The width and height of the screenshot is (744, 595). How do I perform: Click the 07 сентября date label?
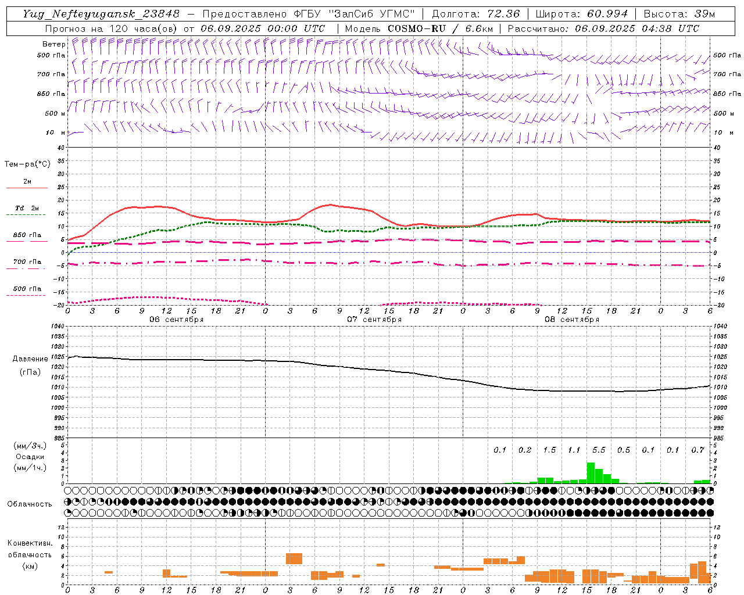374,320
